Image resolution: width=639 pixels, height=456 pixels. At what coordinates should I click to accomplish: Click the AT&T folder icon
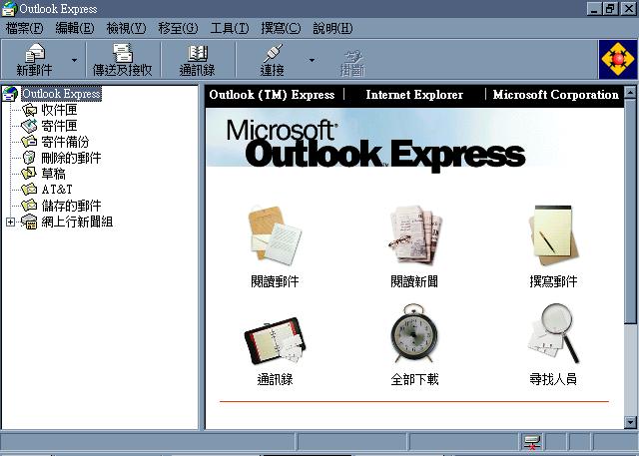point(29,190)
